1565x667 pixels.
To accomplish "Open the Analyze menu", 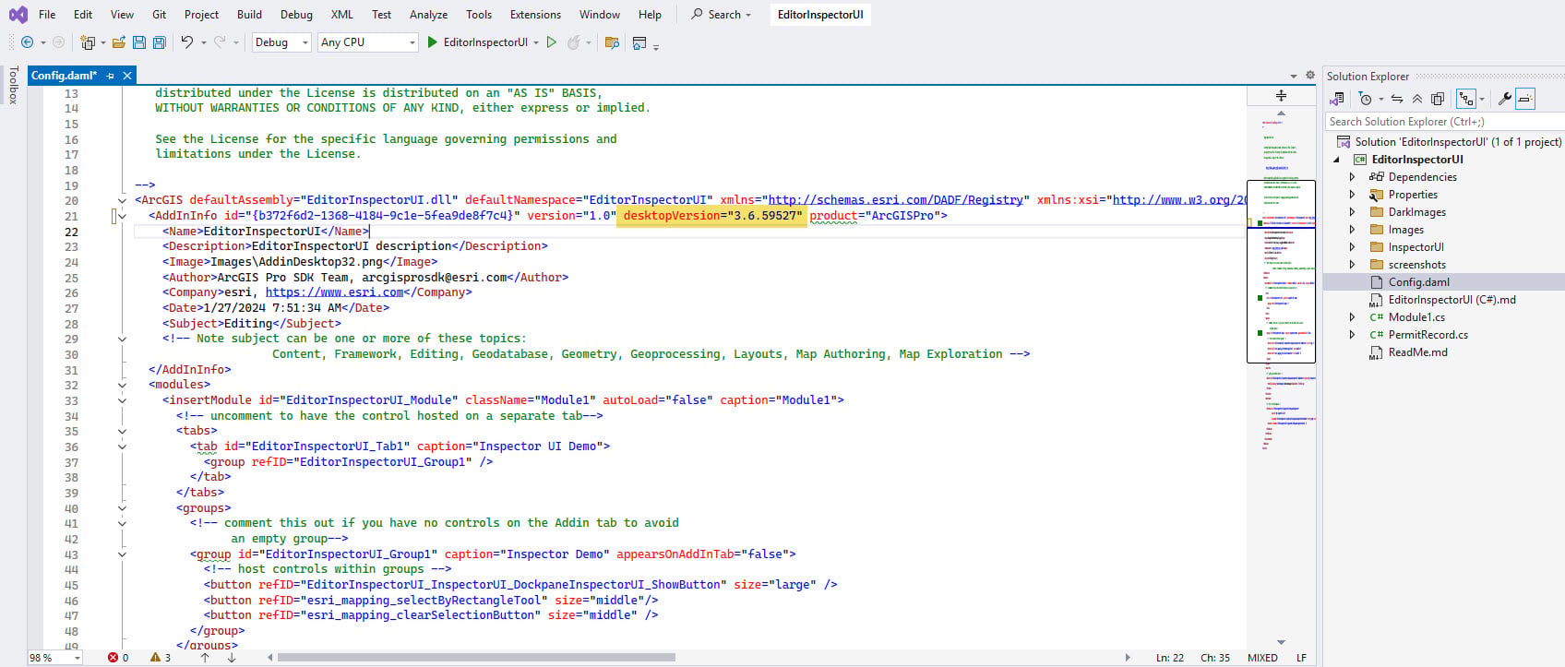I will (x=428, y=15).
